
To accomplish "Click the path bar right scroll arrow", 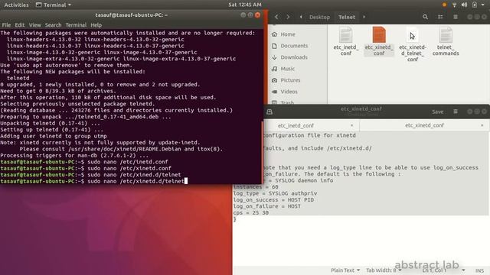I will point(364,17).
